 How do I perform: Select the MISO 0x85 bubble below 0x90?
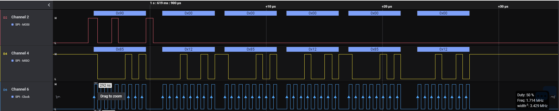pos(120,49)
